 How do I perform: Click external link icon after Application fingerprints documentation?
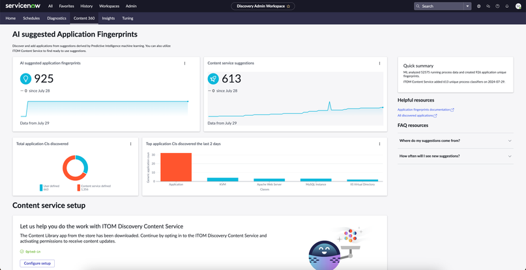tap(452, 109)
